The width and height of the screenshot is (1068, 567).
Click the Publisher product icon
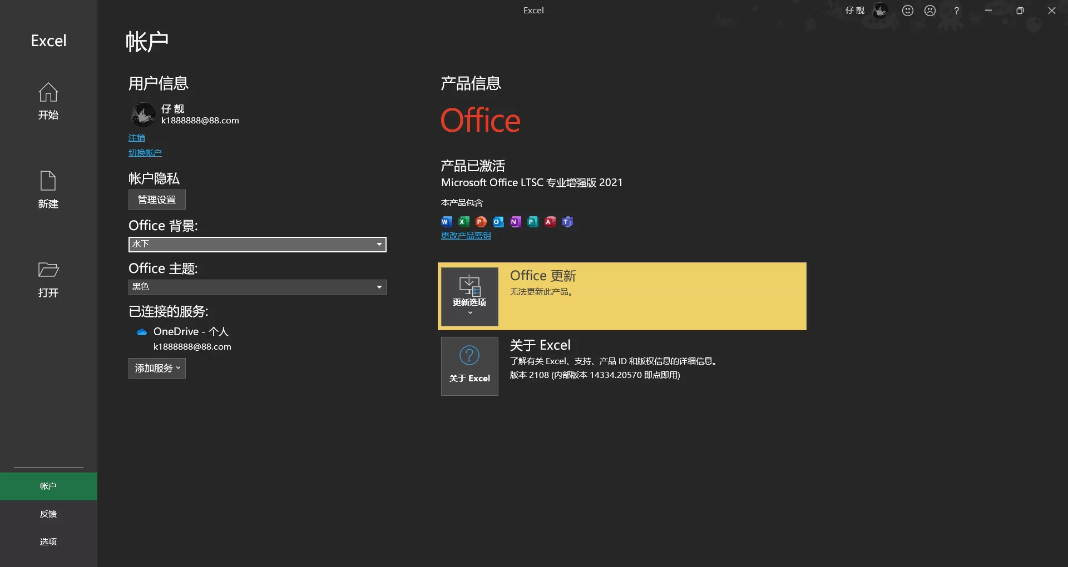[532, 221]
